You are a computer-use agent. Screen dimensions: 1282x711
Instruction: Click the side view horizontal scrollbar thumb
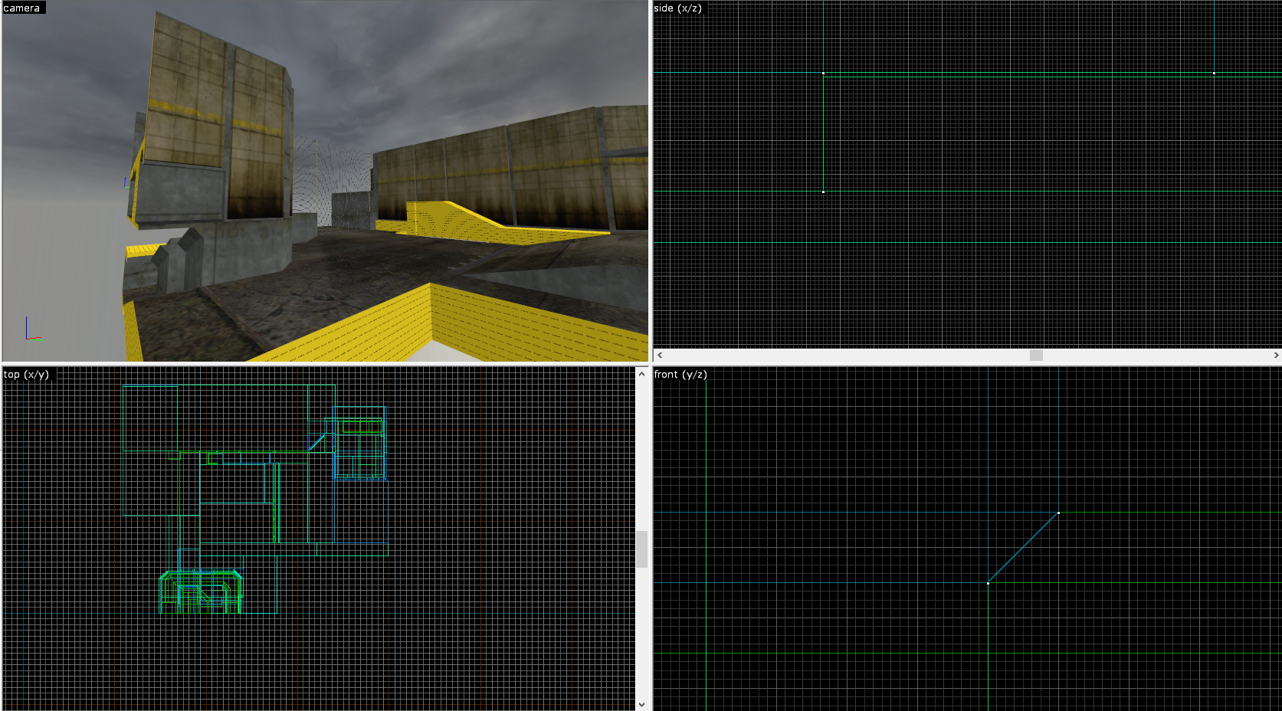click(x=1036, y=355)
